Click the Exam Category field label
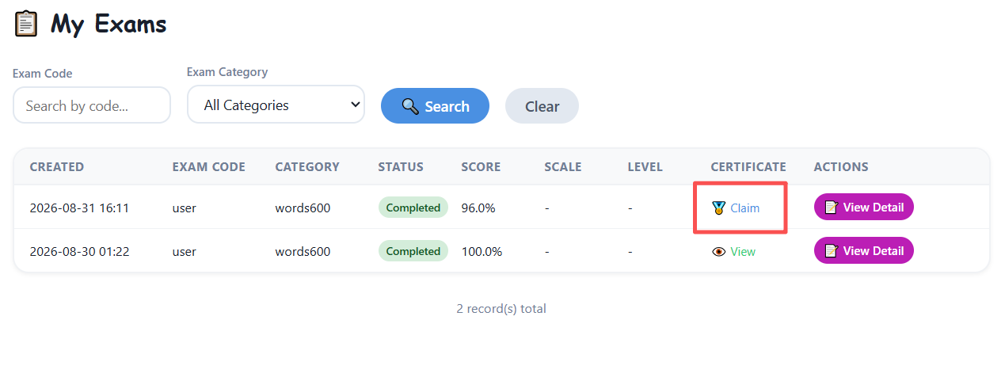Screen dimensions: 1005x381 227,72
